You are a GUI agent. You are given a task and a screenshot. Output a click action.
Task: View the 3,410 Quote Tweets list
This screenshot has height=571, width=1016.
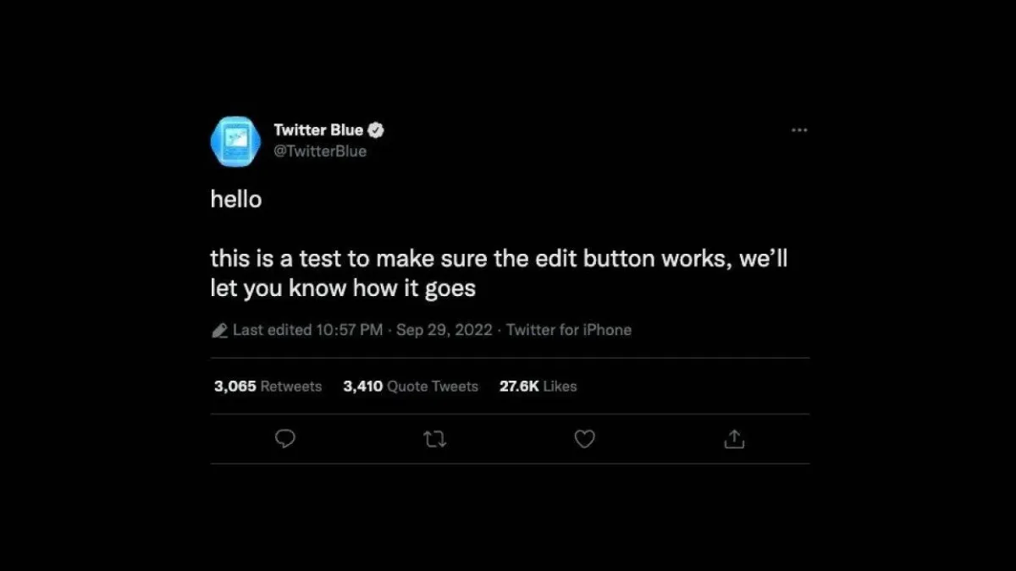point(411,387)
